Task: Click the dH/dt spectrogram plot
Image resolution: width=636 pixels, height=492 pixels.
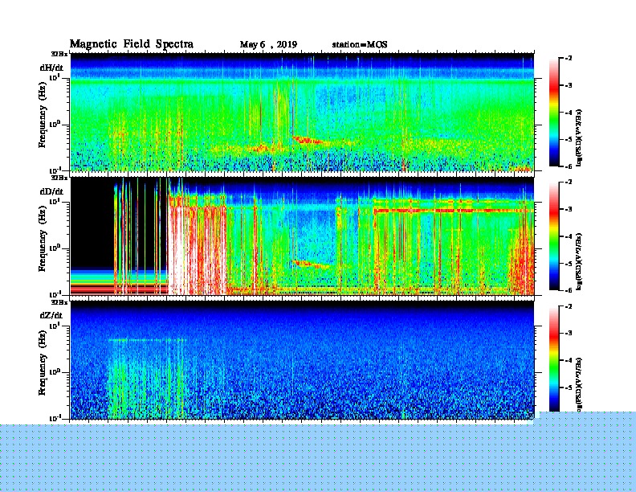Action: (x=302, y=112)
